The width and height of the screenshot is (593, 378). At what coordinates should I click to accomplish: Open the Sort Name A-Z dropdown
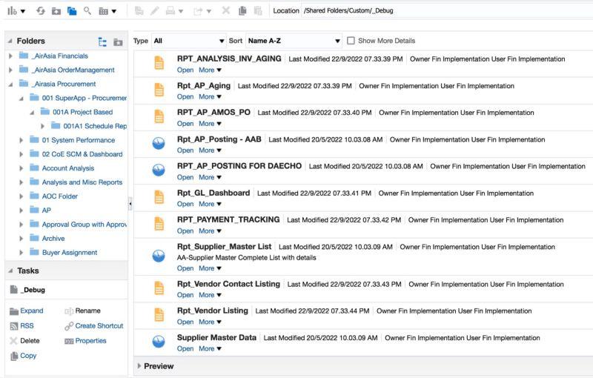click(294, 41)
